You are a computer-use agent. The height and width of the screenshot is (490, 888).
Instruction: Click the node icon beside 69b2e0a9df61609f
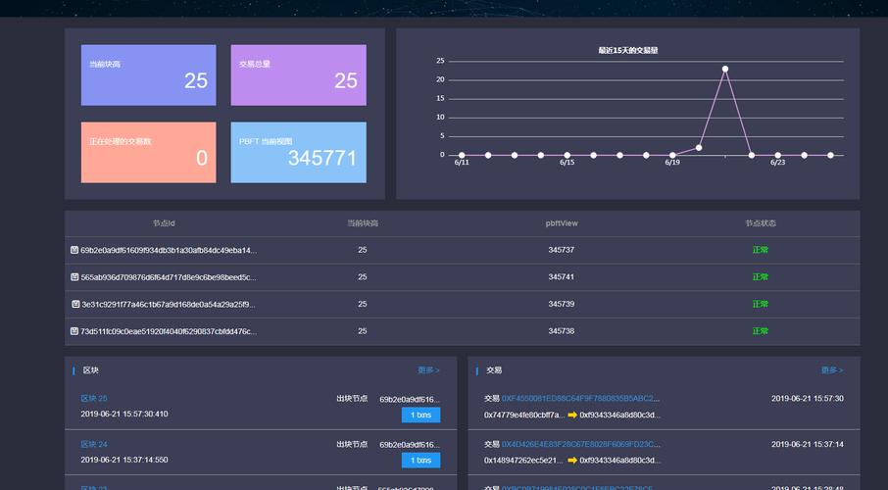[x=74, y=250]
